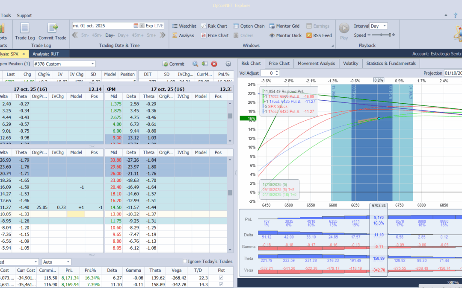Open the Analysis window
The width and height of the screenshot is (462, 288).
(183, 35)
